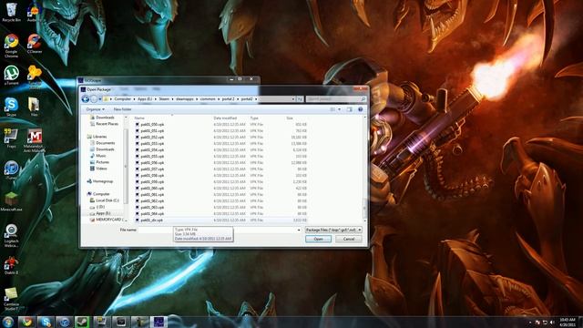Open Malwarebytes Anti-Malware desktop icon
Screen dimensions: 583x328
click(x=35, y=140)
